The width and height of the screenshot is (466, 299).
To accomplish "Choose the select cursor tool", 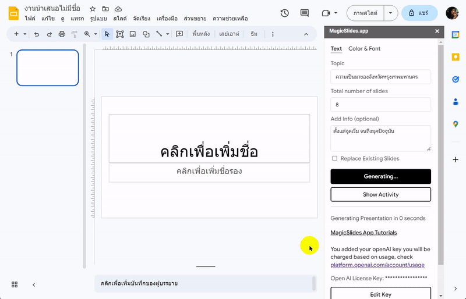I will pos(107,34).
